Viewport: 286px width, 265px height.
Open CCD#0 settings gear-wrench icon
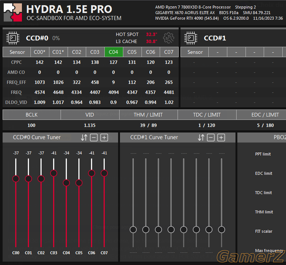(169, 38)
